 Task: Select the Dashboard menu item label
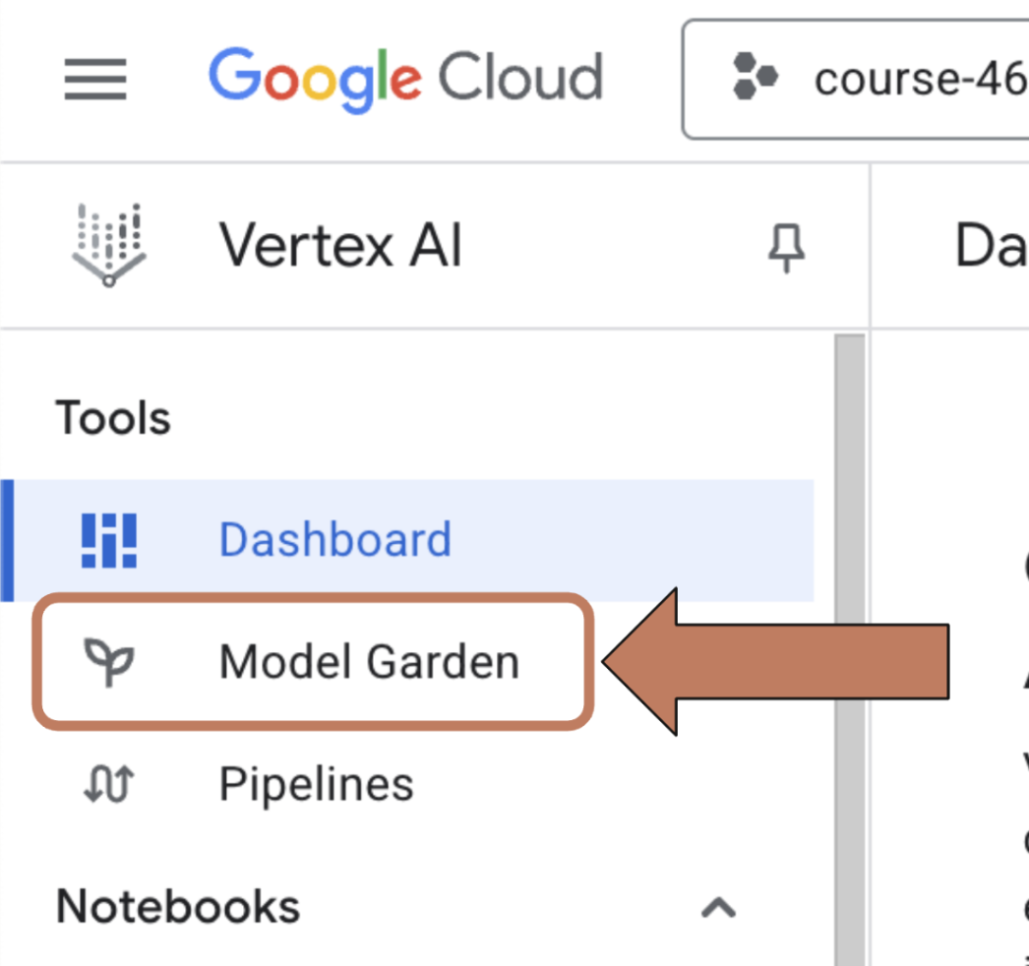334,539
